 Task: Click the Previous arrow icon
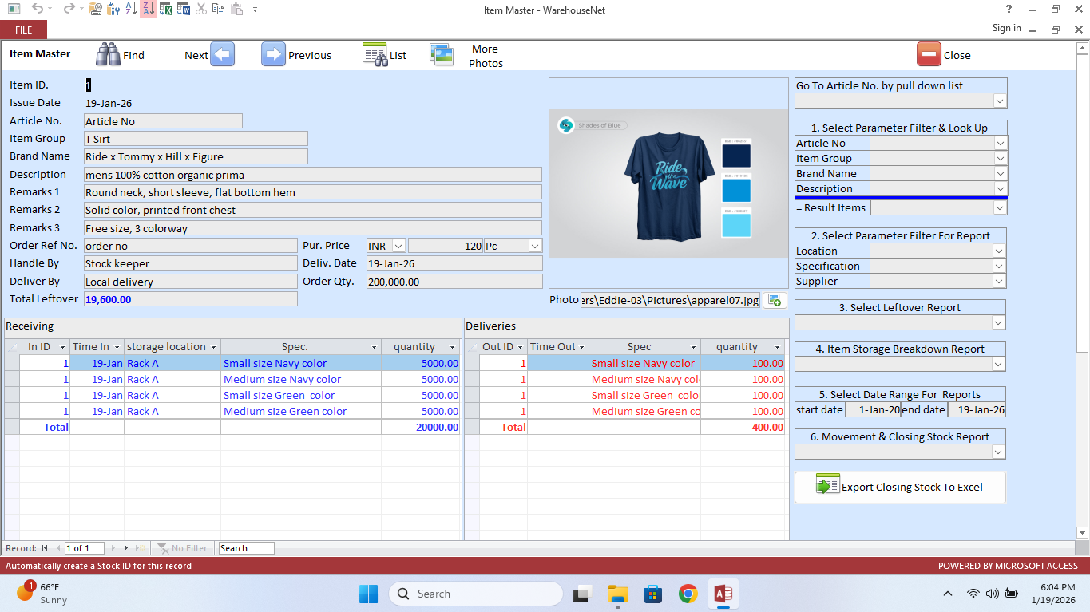(273, 54)
